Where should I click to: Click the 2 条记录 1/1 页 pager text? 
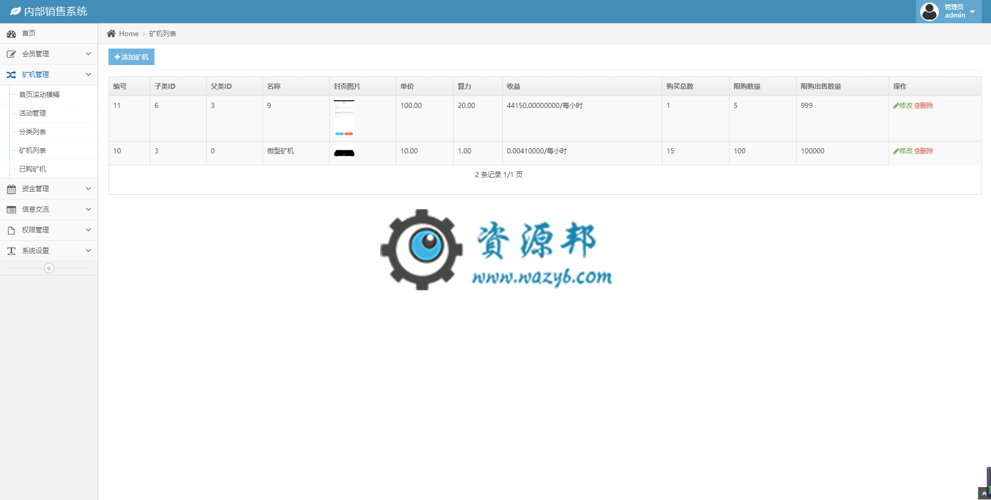click(499, 175)
